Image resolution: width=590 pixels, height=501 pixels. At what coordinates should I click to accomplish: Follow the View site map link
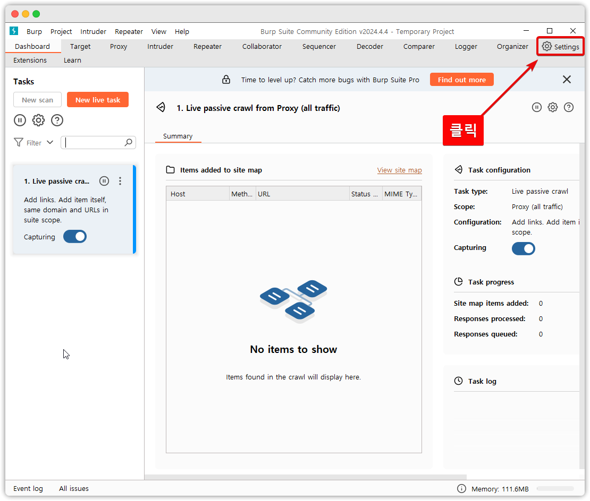(x=400, y=170)
